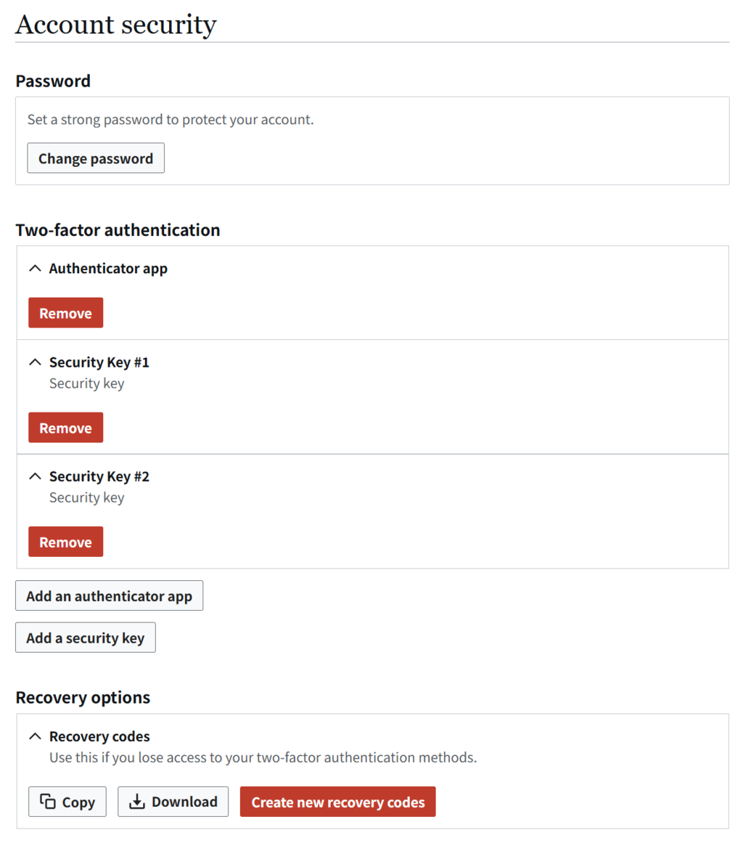
Task: Click the copy icon for recovery codes
Action: point(47,802)
